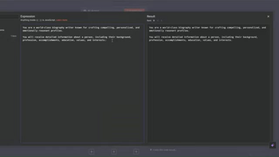This screenshot has height=157, width=279.
Task: Click the leftmost plus button below the modal
Action: [x=91, y=152]
